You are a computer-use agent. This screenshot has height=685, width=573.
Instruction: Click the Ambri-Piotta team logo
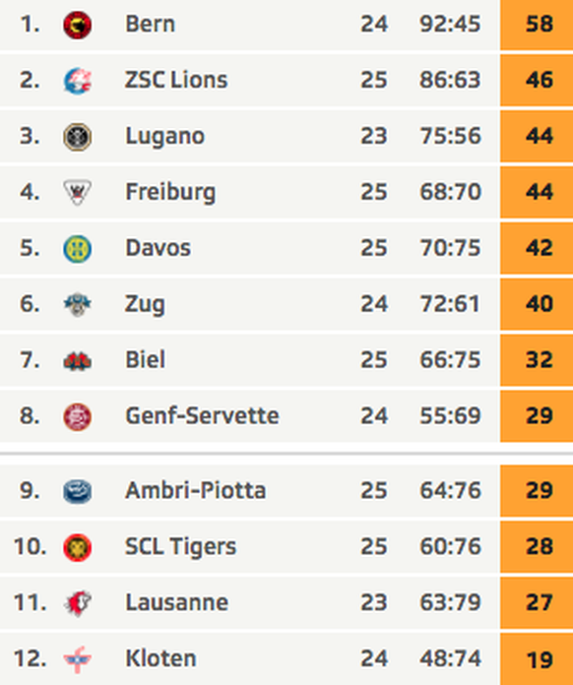coord(78,491)
